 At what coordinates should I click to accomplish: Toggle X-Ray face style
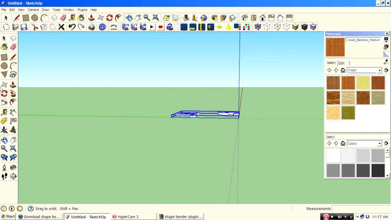(258, 27)
